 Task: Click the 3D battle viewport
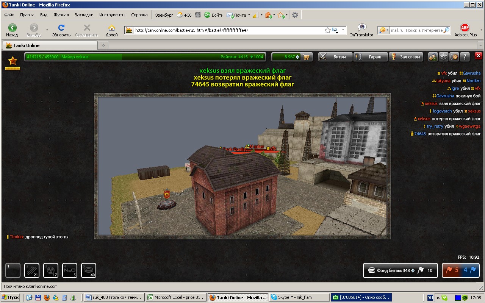tap(242, 166)
